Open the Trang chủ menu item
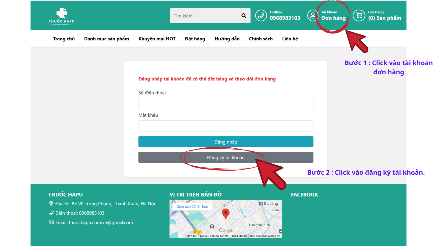Image resolution: width=437 pixels, height=246 pixels. (64, 39)
